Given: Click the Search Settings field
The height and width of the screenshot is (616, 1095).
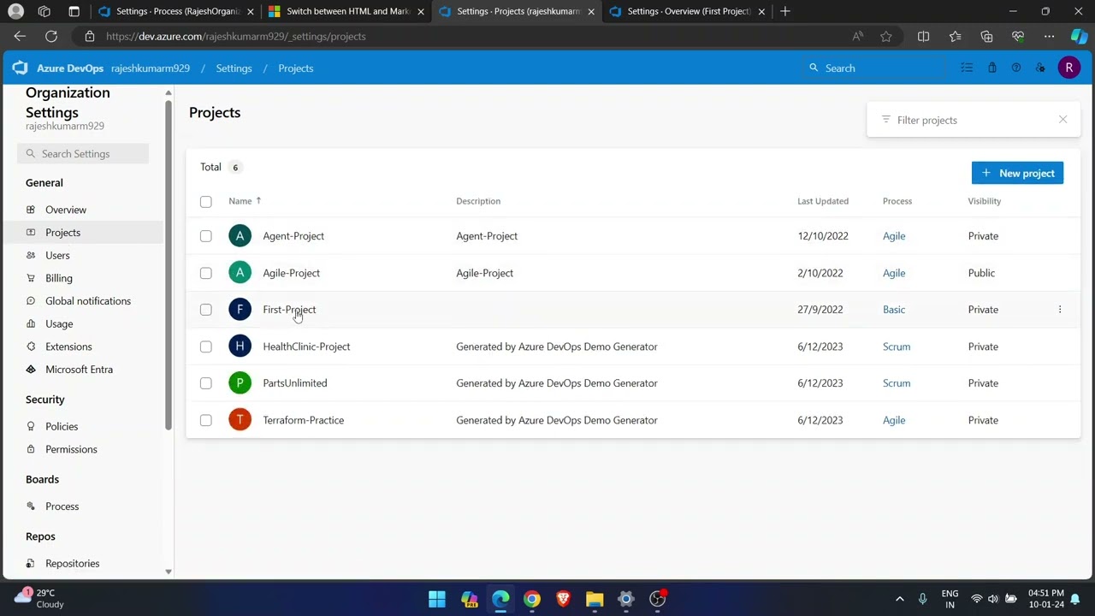Looking at the screenshot, I should (83, 154).
